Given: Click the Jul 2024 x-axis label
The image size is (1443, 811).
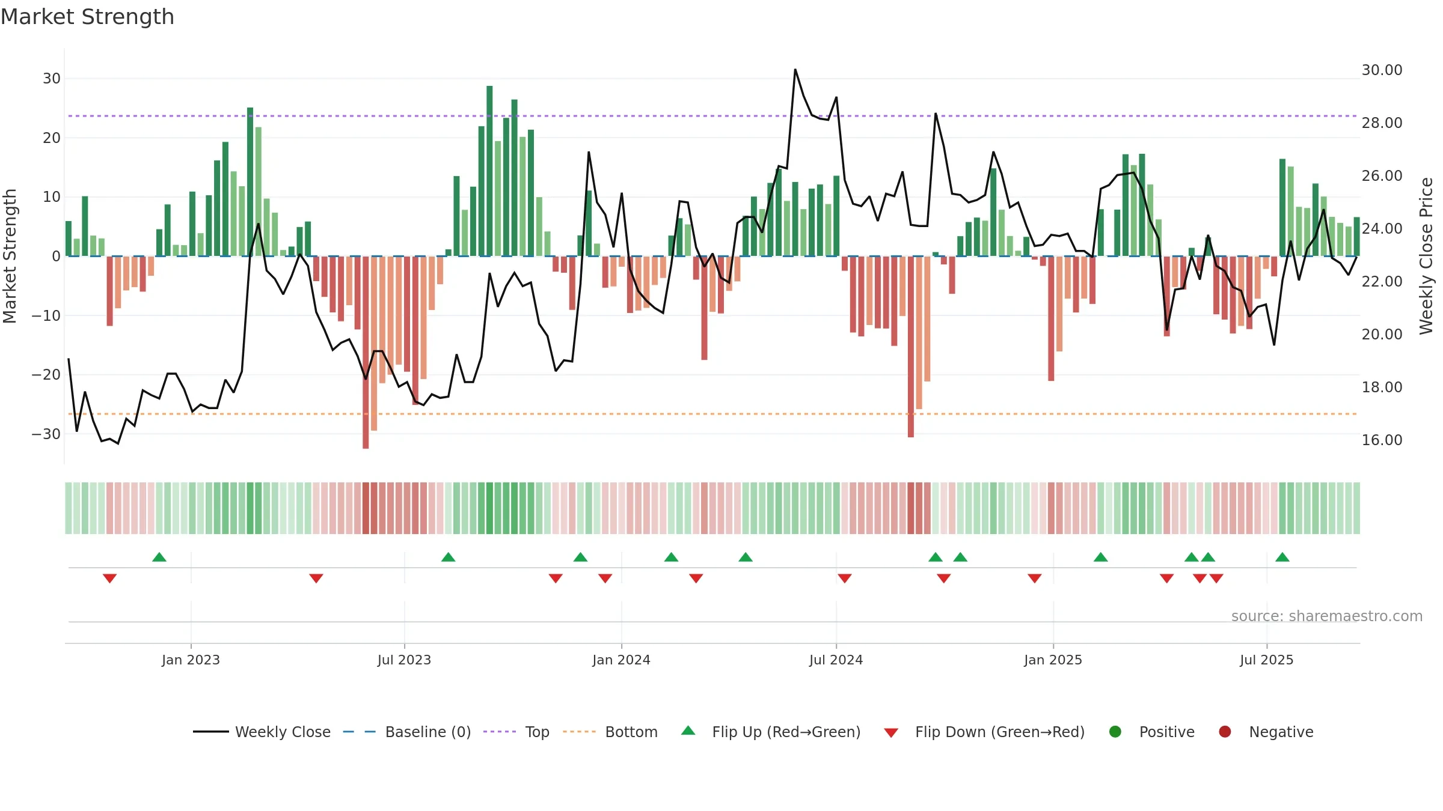Looking at the screenshot, I should click(x=836, y=660).
